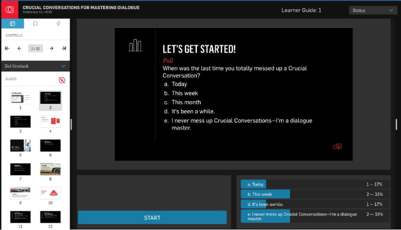Screen dimensions: 401x230
Task: Click the red presentation icon on the slide
Action: coord(337,147)
